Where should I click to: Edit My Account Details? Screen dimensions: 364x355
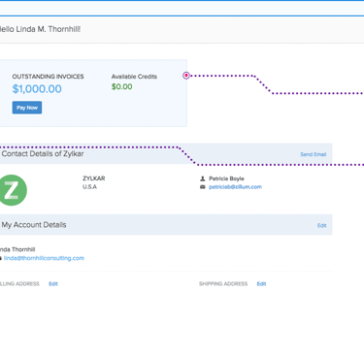point(321,225)
